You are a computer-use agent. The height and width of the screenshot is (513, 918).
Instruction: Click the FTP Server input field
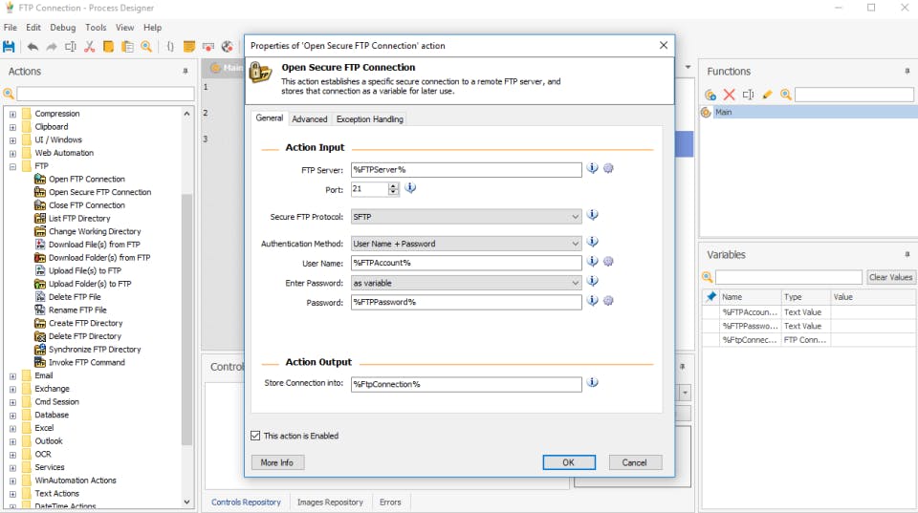tap(466, 170)
